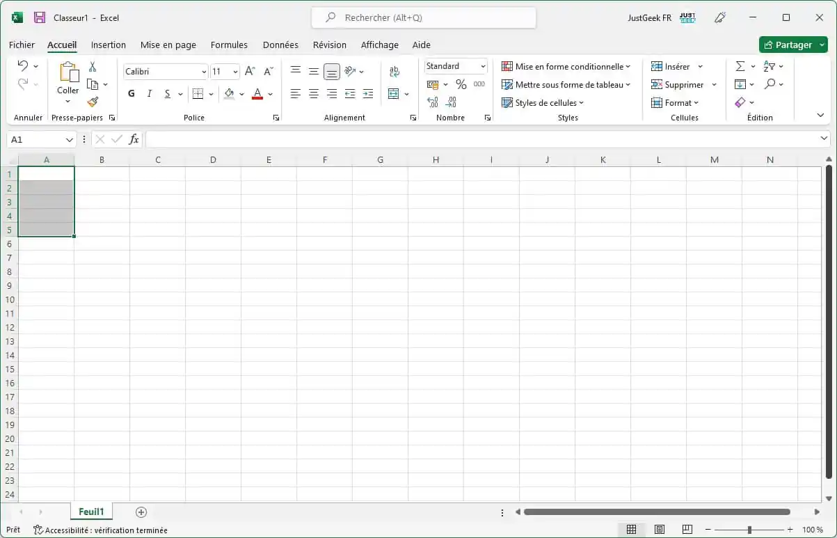837x538 pixels.
Task: Select the Feuil1 sheet tab
Action: pyautogui.click(x=91, y=512)
